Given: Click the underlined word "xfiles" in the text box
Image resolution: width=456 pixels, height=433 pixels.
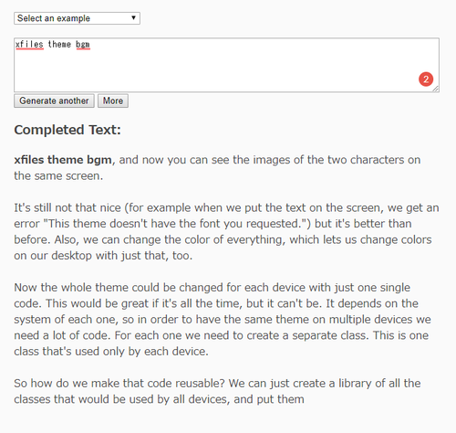Looking at the screenshot, I should (29, 45).
